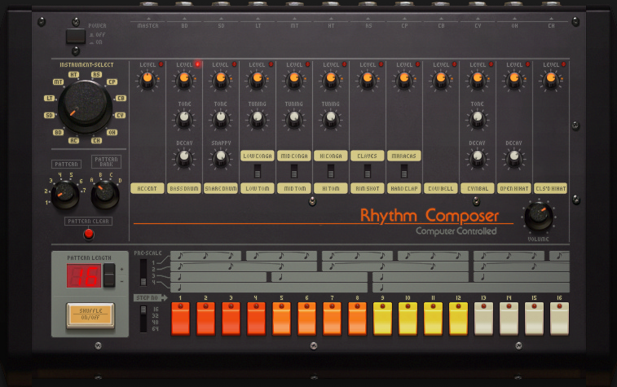Flip the Low Conga / Low Tom switch
Screen dimensions: 617x387
point(258,171)
